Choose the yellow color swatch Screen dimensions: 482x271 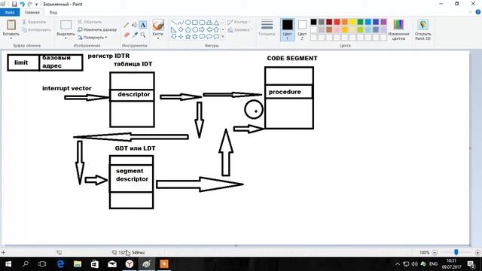tap(352, 22)
